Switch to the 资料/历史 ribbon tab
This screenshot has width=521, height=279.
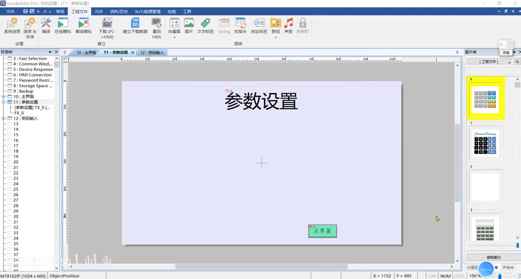click(x=119, y=11)
